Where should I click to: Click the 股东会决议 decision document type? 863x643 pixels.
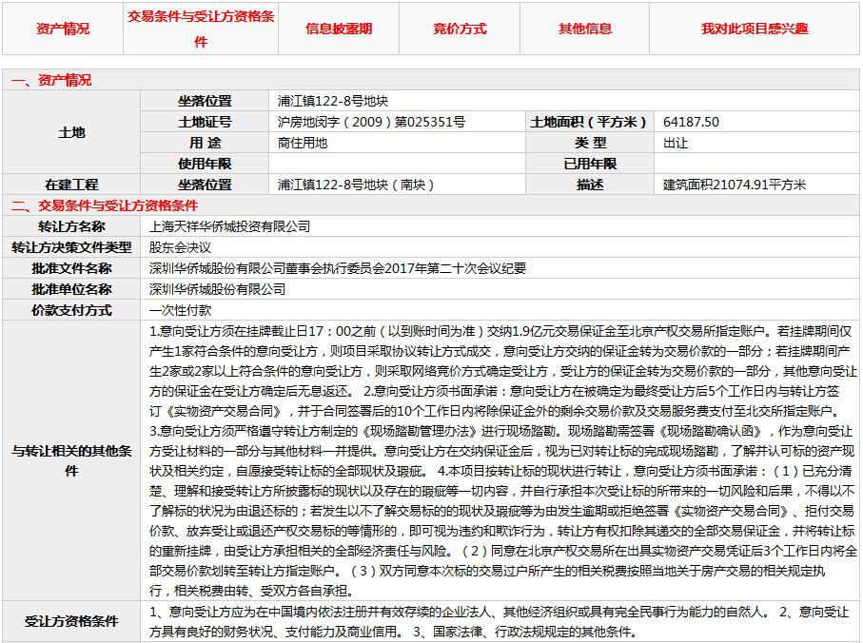point(181,247)
